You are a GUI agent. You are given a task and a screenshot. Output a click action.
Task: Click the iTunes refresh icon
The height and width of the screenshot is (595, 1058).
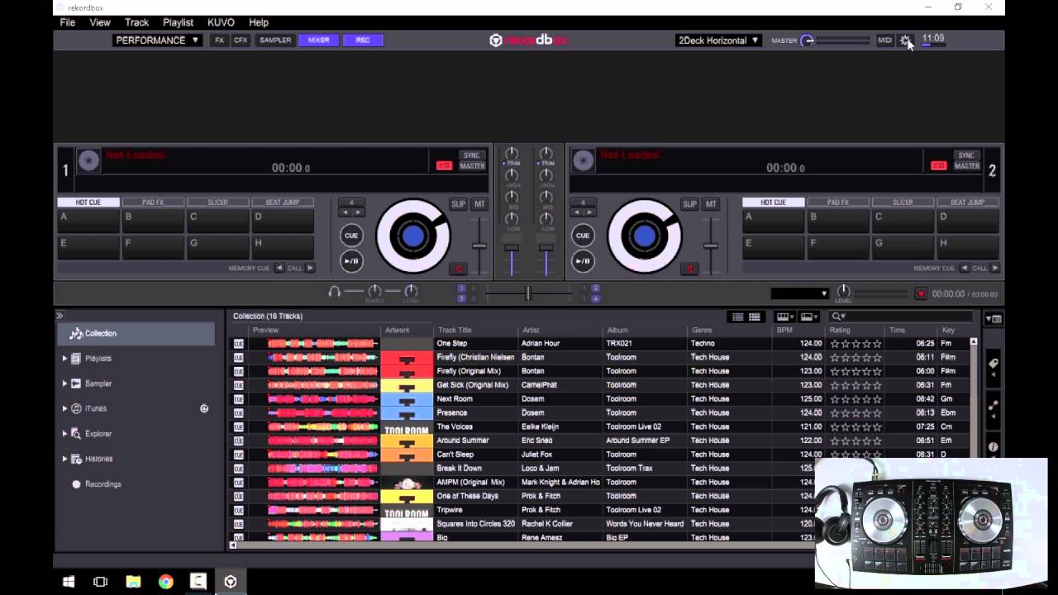tap(204, 408)
